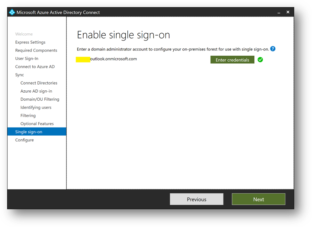Click the Enable single sign-on heading

[123, 35]
